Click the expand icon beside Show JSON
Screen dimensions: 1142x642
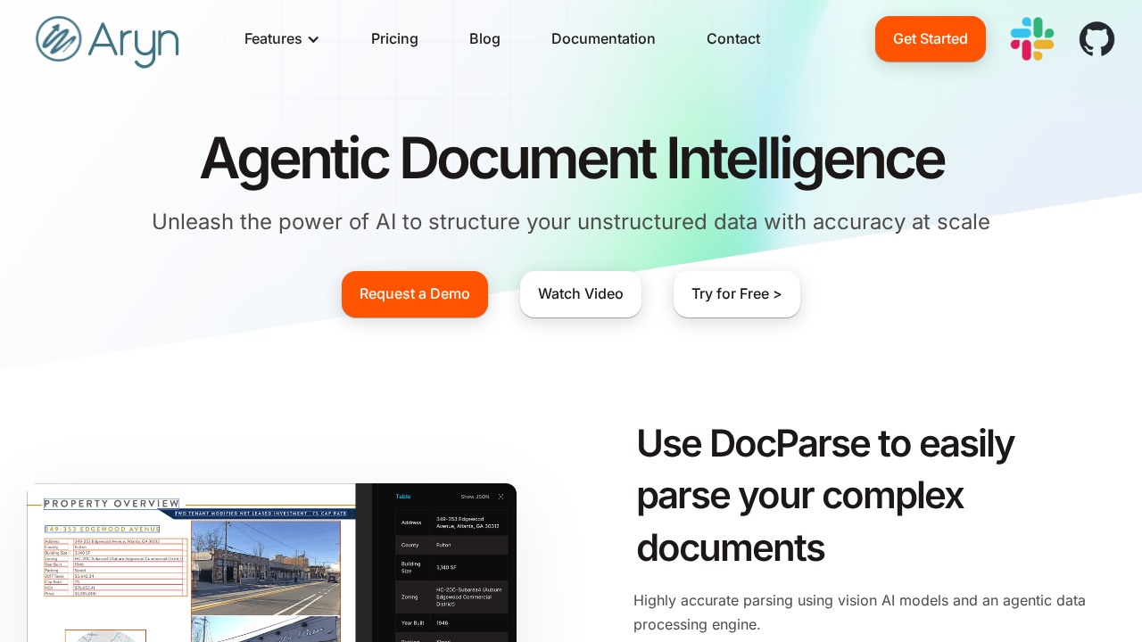tap(501, 497)
